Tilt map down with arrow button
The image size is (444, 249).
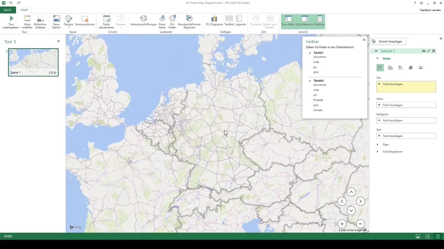tap(351, 210)
